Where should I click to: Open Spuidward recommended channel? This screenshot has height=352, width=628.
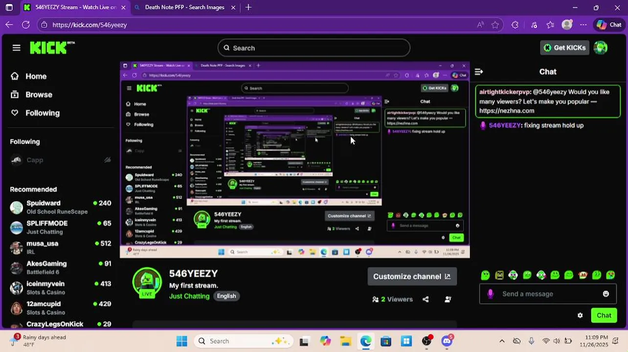click(61, 207)
